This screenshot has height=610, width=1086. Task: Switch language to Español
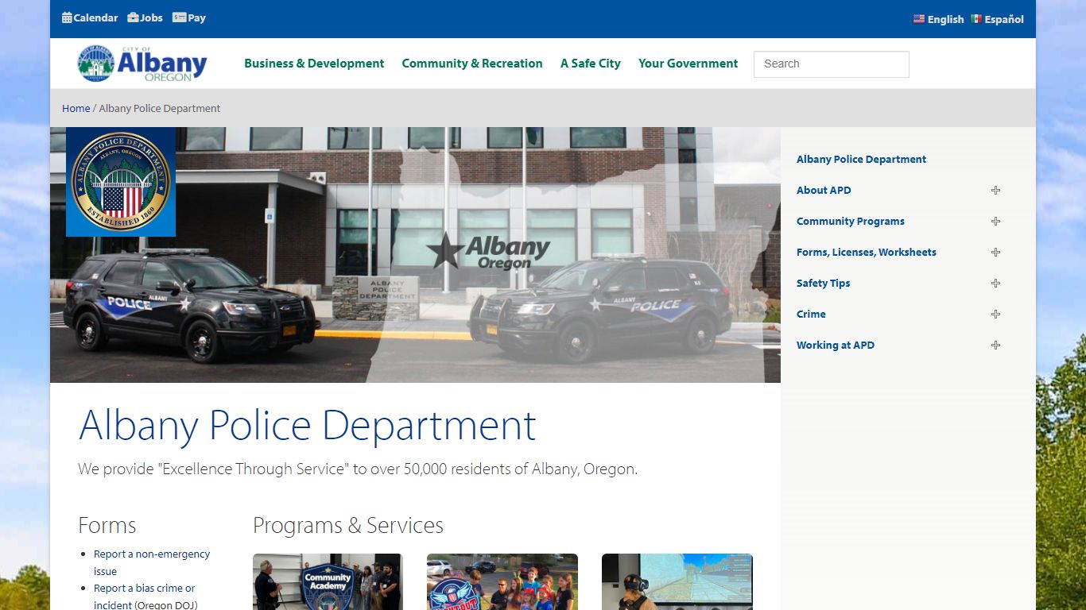tap(1004, 19)
